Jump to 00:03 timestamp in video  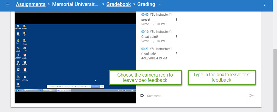[145, 14]
